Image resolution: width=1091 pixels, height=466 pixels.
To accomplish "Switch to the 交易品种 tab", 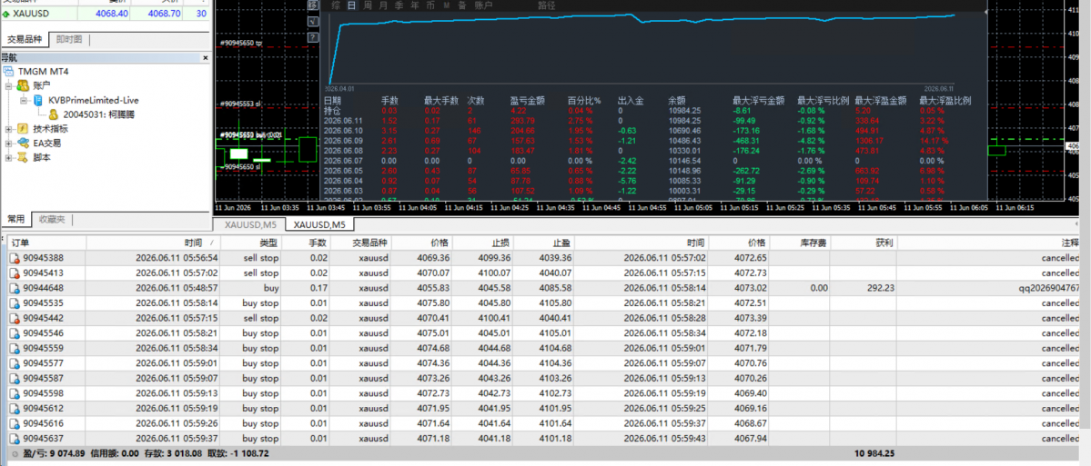I will coord(25,40).
